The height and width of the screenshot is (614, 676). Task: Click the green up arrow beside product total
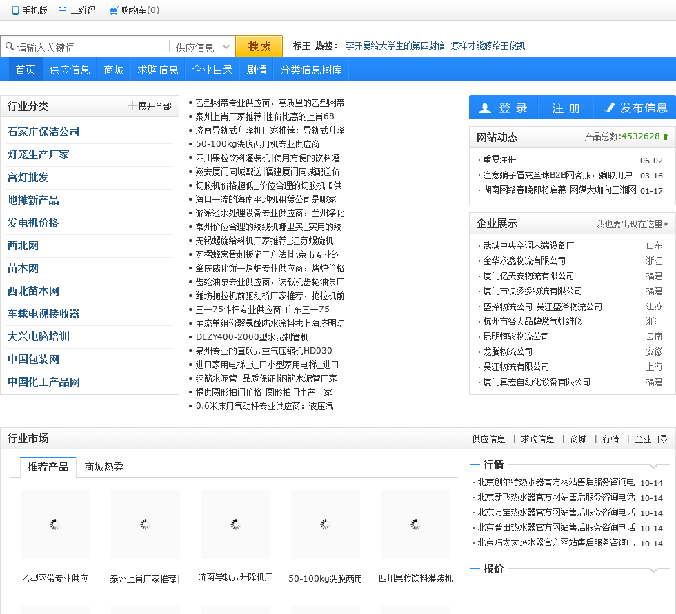pyautogui.click(x=666, y=136)
